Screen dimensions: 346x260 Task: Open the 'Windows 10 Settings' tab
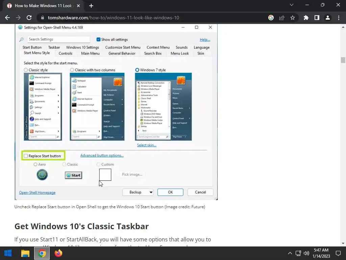pyautogui.click(x=82, y=47)
